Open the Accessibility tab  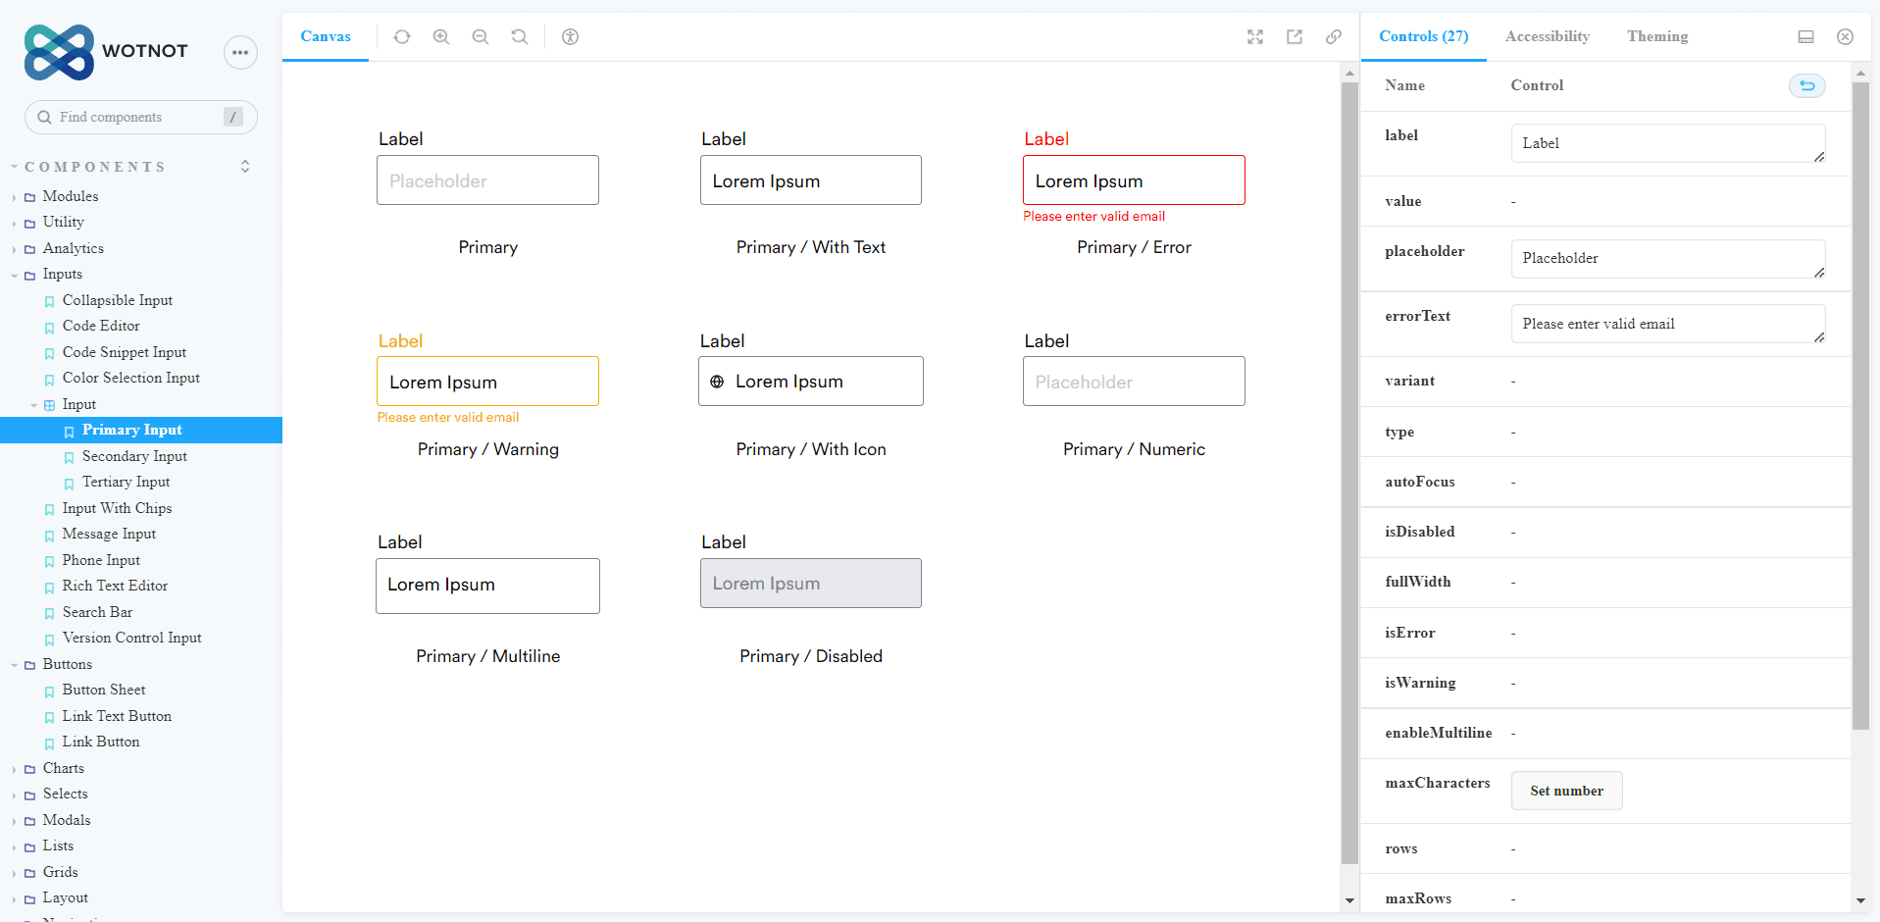1547,36
